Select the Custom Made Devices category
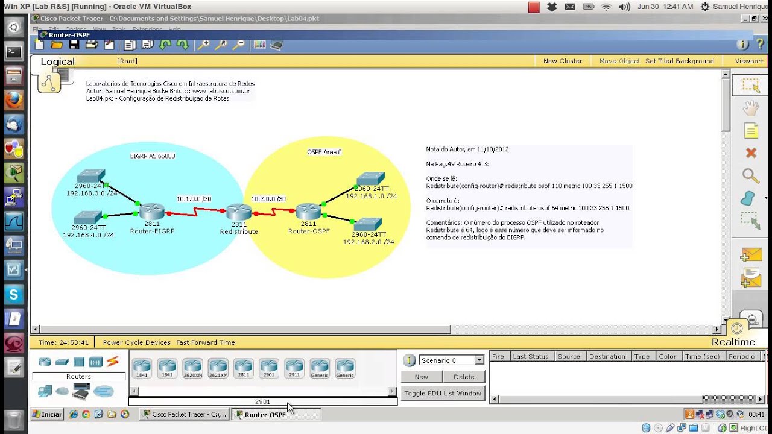 coord(81,392)
